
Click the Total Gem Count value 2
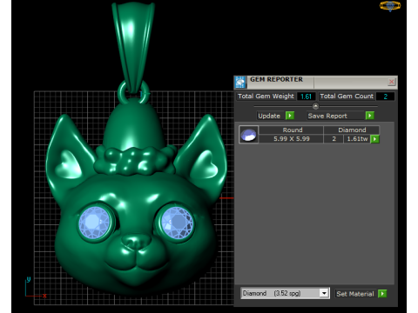(385, 97)
